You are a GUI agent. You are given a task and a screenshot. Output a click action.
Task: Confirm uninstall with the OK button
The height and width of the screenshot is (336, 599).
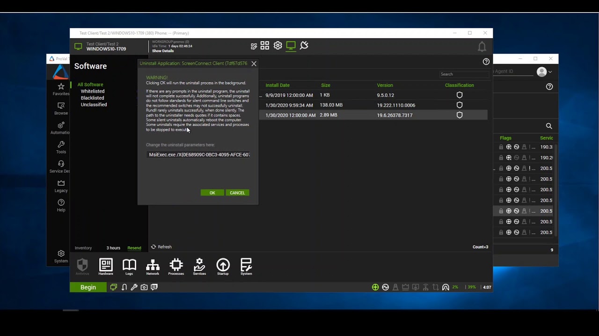(212, 193)
